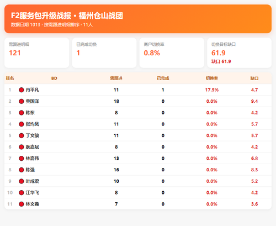
Task: Select the BD name in rank 4 row
Action: tap(33, 124)
